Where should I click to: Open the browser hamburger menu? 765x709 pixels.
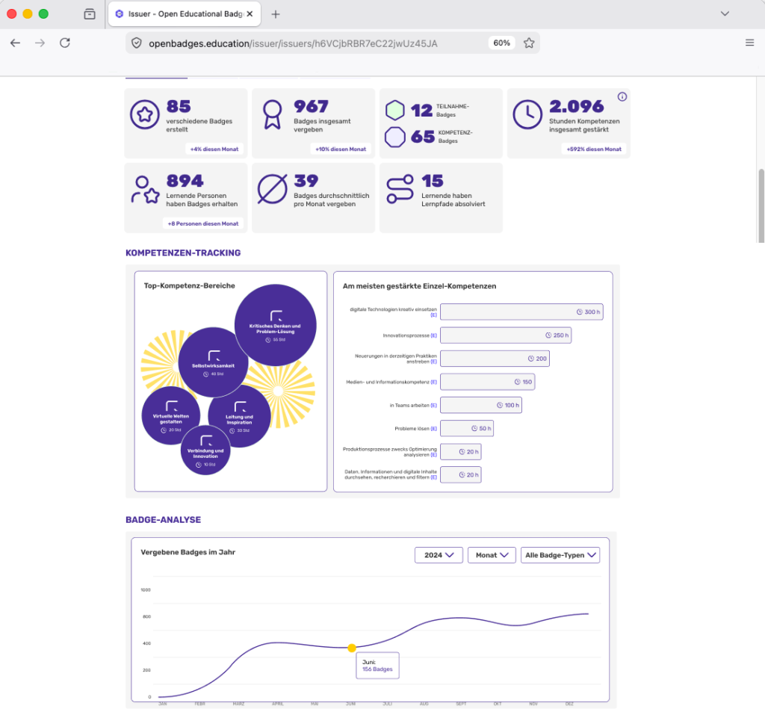click(x=750, y=43)
